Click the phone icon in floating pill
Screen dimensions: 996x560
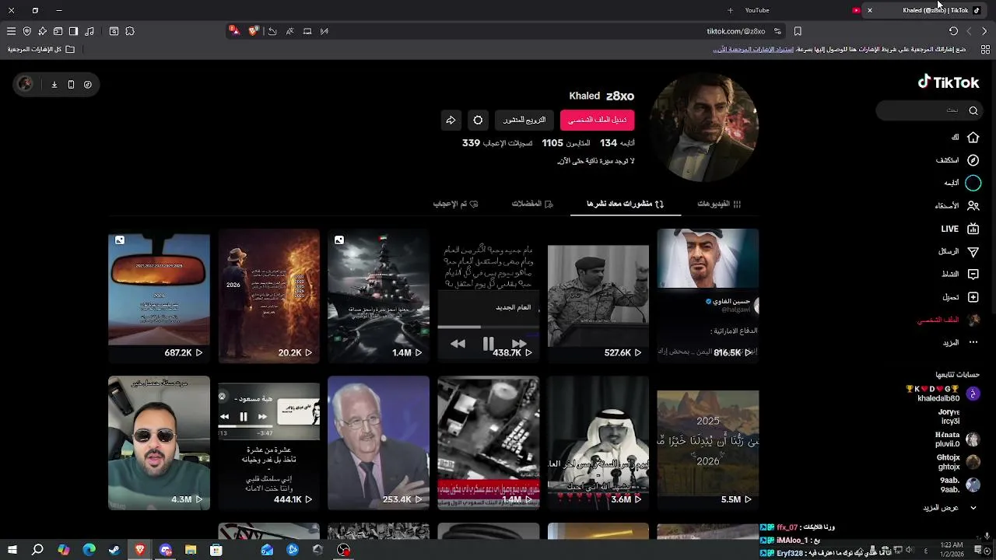[71, 84]
